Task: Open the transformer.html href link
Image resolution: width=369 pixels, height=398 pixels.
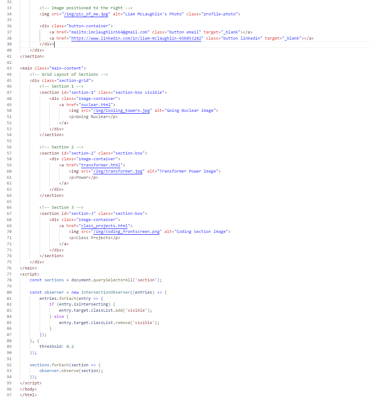Action: tap(102, 166)
